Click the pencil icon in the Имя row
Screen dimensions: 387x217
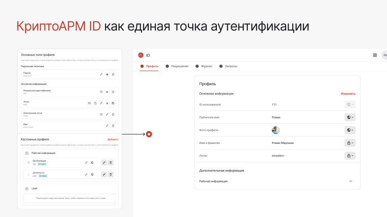(x=107, y=126)
